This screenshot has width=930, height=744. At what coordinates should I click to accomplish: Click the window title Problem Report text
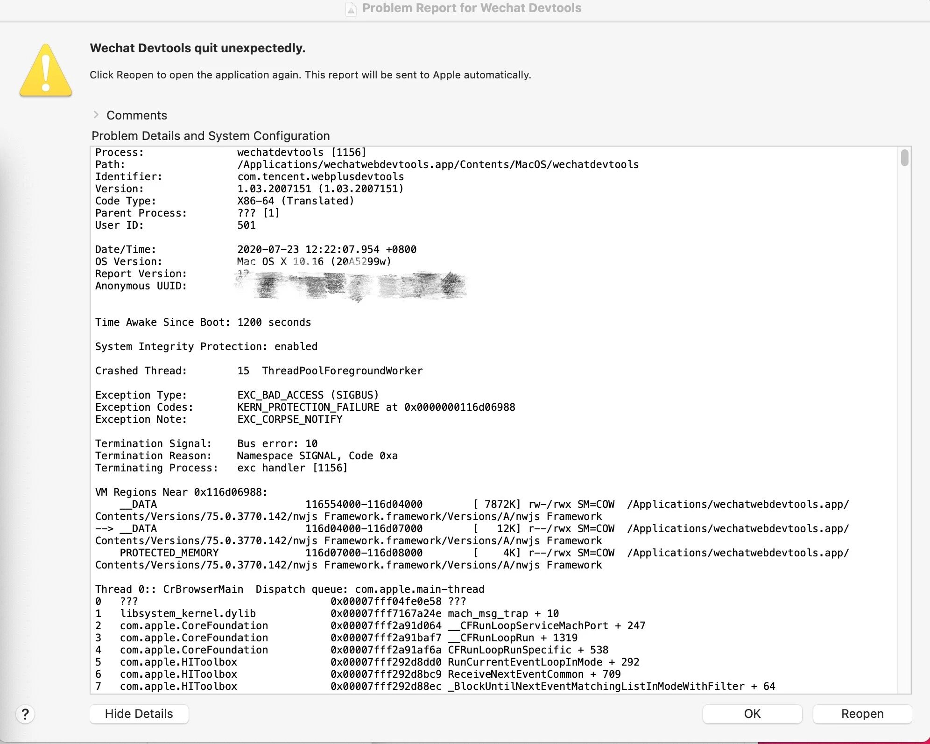[472, 8]
